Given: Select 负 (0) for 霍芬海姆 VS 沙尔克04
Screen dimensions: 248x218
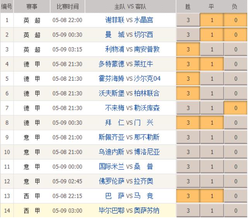Looking at the screenshot, I should (x=236, y=78).
